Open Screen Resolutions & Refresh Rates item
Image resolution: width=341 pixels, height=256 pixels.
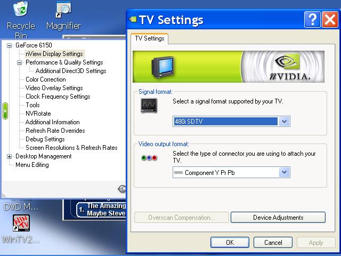(71, 148)
